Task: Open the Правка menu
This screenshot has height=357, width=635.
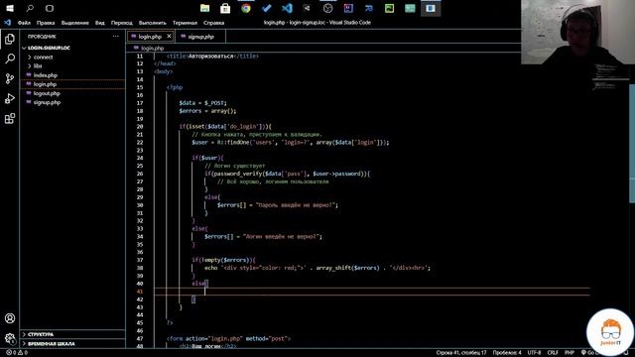Action: coord(46,23)
